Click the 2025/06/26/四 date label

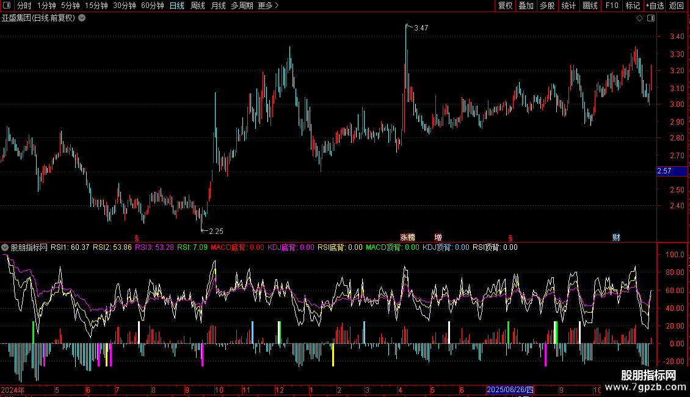[x=510, y=390]
